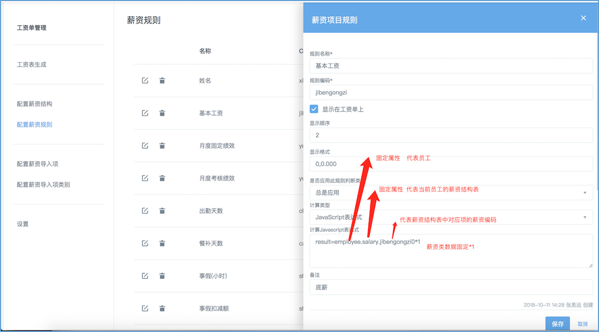Open 配置薪资导入项 in the sidebar
The width and height of the screenshot is (599, 332).
(x=37, y=164)
